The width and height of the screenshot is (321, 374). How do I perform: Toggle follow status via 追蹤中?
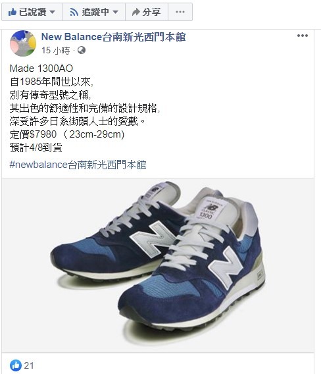94,12
